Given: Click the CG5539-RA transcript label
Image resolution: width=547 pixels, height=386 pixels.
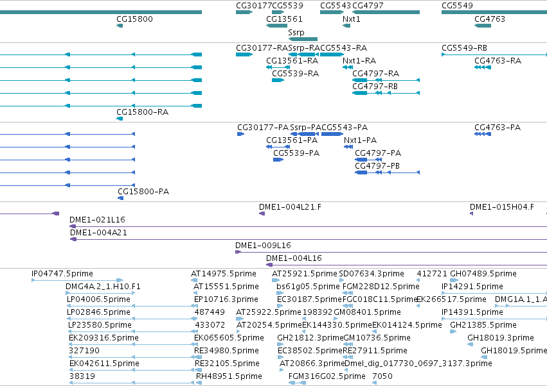Looking at the screenshot, I should [295, 74].
